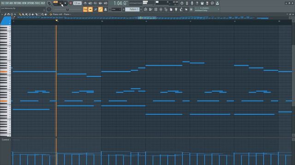Image resolution: width=295 pixels, height=165 pixels.
Task: Open the ADD menu
Action: pos(11,3)
